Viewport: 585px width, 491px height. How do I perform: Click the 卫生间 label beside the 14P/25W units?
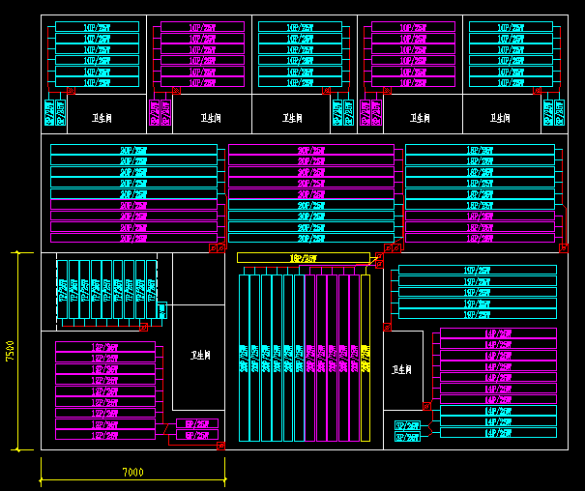point(403,369)
